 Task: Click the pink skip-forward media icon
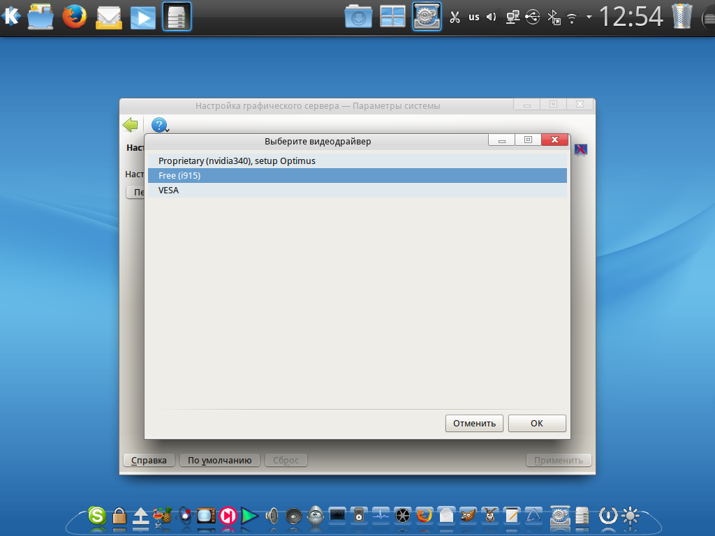click(228, 516)
